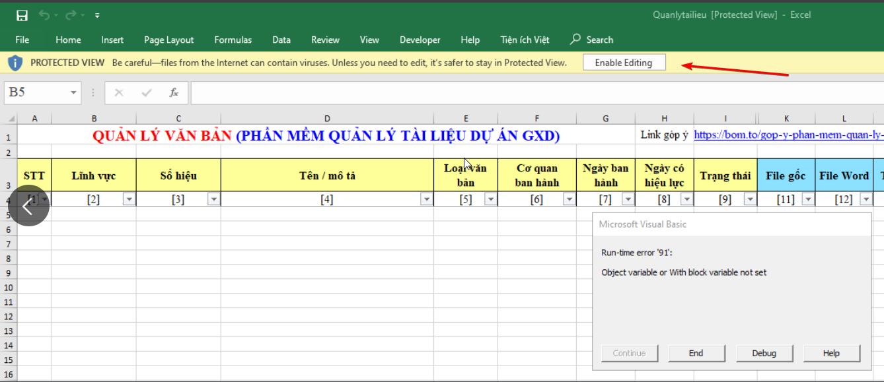Viewport: 884px width, 382px height.
Task: Click the formula bar Cancel X icon
Action: click(x=119, y=93)
